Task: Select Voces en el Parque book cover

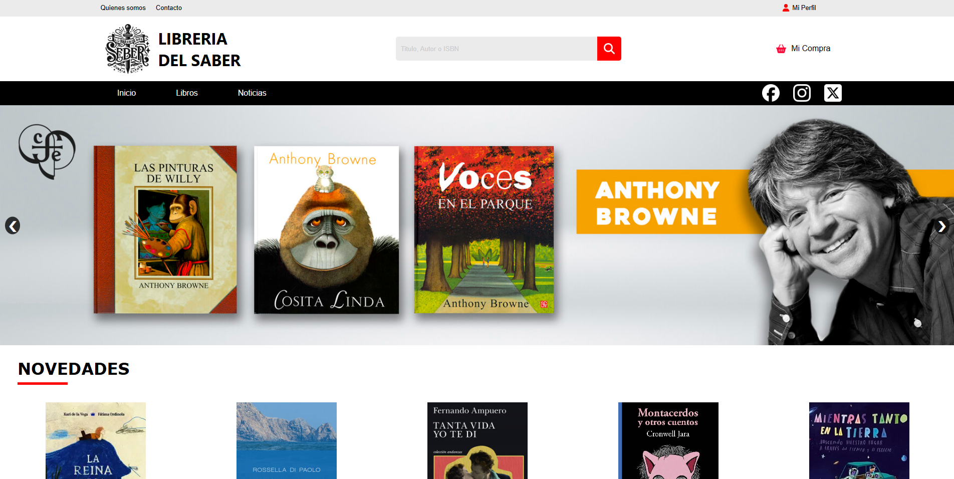Action: coord(484,229)
